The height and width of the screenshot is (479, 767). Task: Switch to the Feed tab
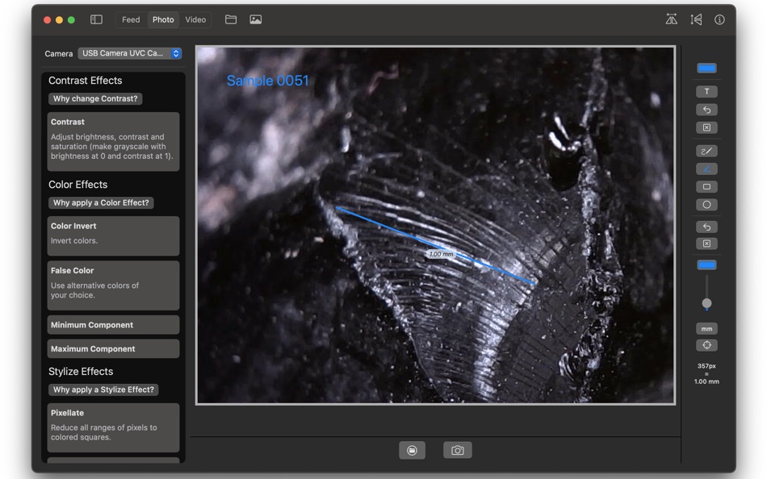point(131,19)
